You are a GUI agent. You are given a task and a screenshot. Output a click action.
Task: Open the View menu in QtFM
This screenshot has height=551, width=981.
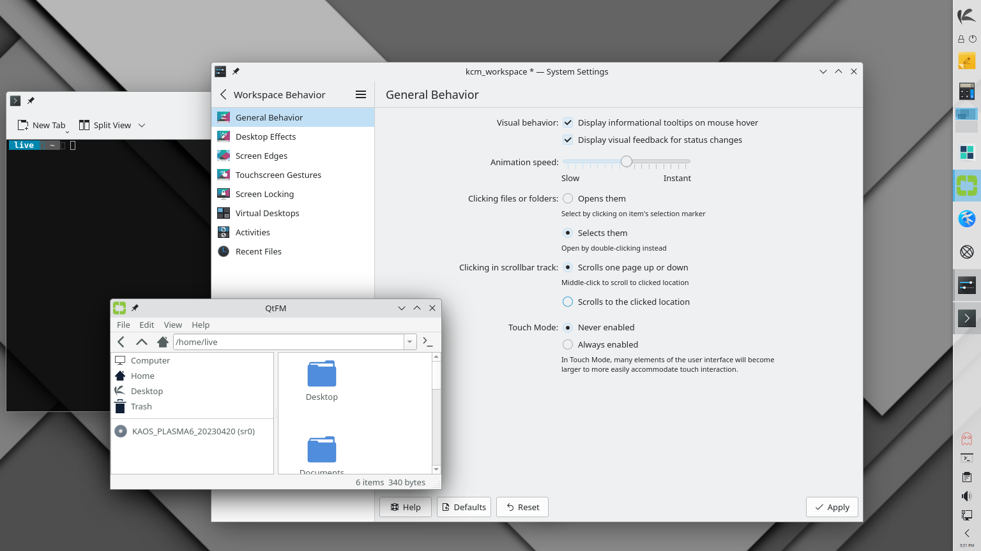[172, 325]
